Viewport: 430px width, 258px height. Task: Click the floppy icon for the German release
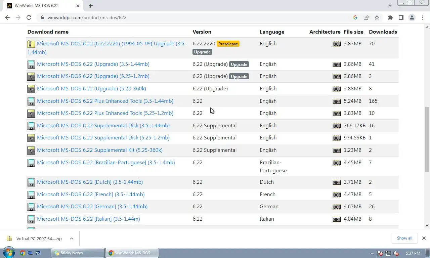point(31,207)
